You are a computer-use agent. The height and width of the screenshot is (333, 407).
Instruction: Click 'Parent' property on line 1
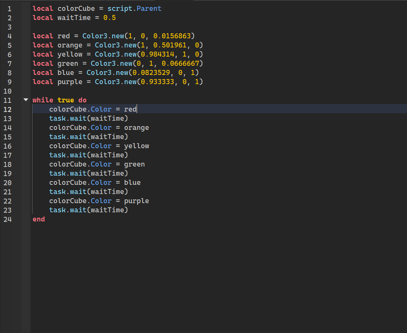click(x=149, y=9)
